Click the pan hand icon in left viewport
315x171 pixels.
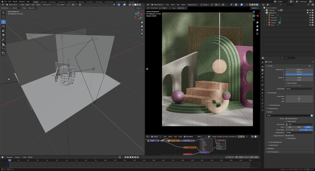142,26
